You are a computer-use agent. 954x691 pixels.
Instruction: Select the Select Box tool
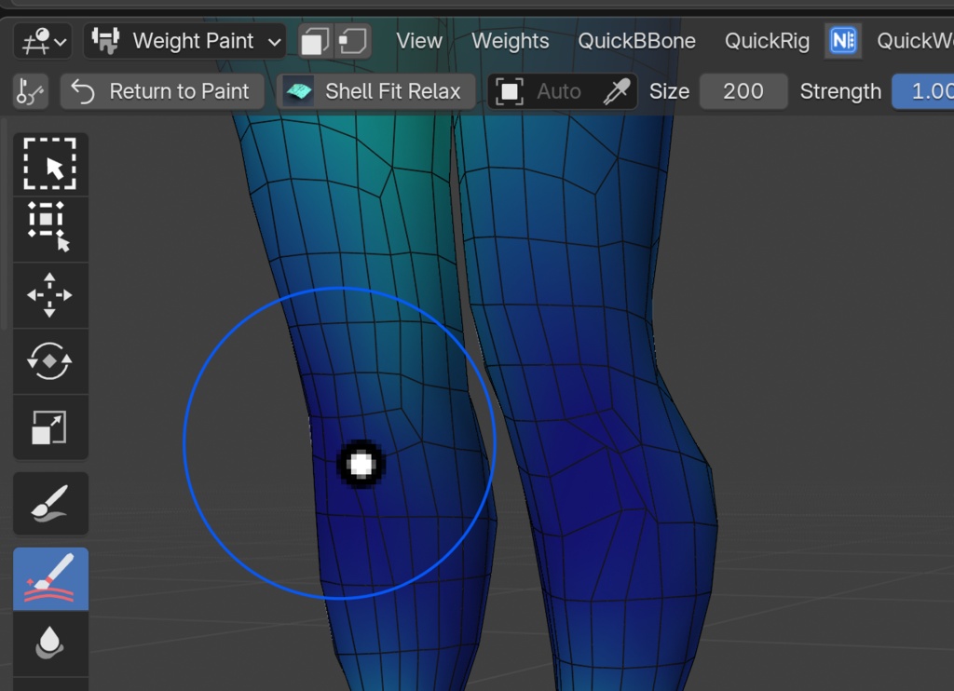50,229
